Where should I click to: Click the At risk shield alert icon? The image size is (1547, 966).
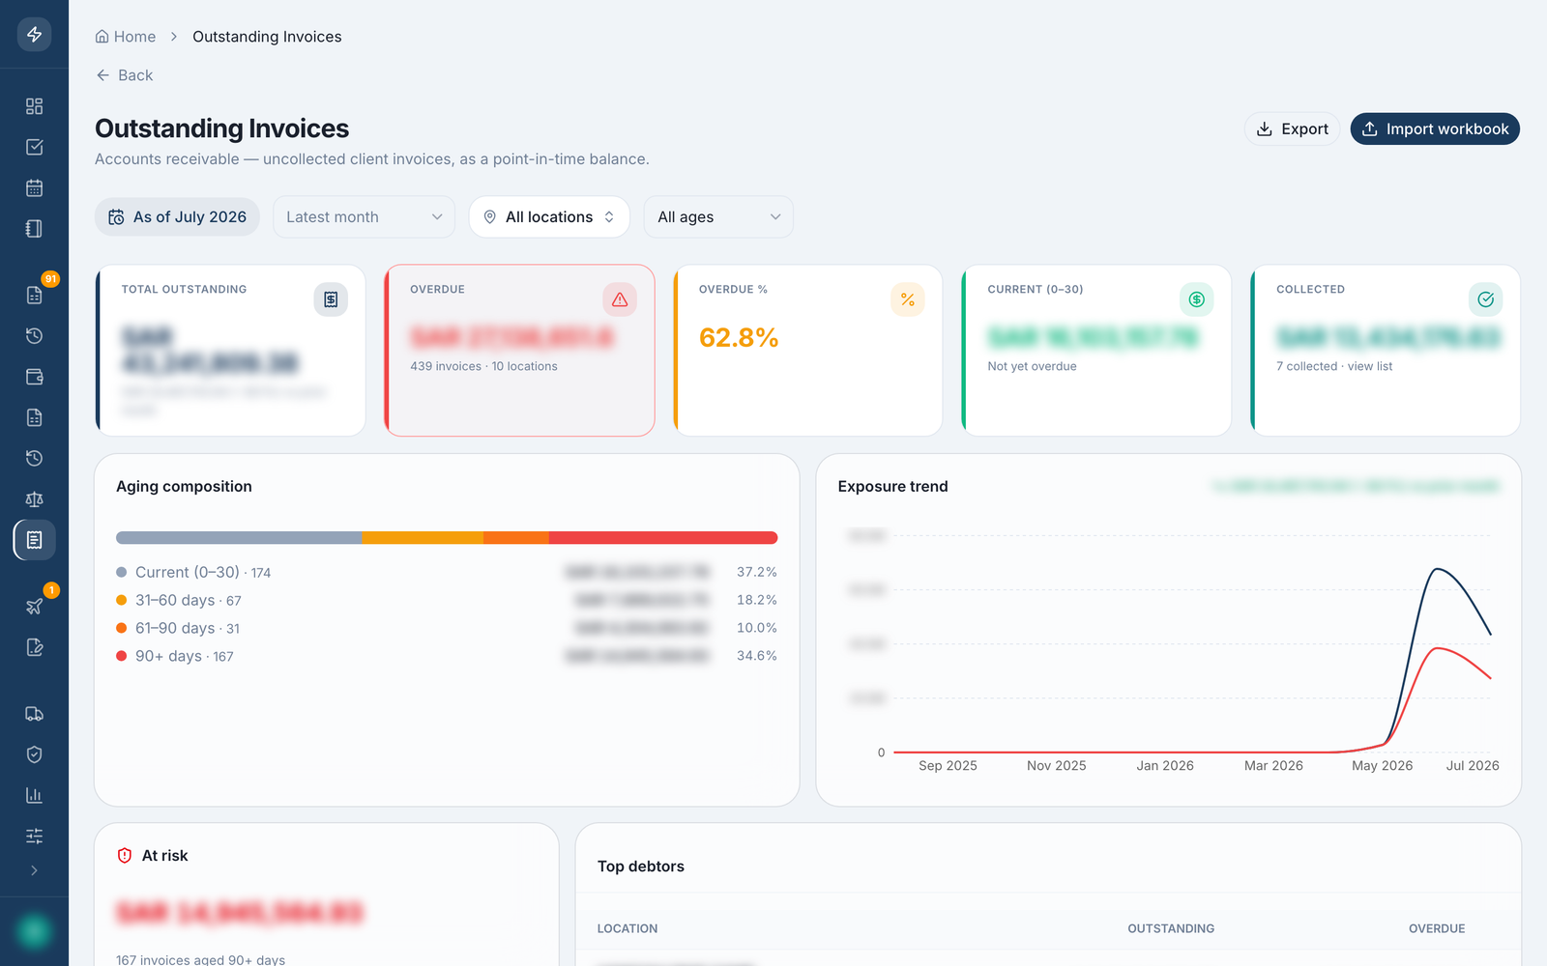[x=125, y=856]
